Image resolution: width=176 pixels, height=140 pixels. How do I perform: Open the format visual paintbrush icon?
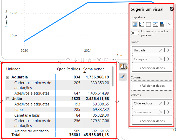[x=123, y=76]
